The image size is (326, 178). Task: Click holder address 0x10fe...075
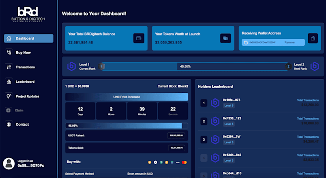point(232,100)
